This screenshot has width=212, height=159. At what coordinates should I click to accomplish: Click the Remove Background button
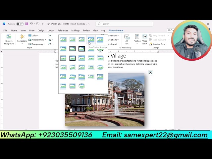[9, 39]
